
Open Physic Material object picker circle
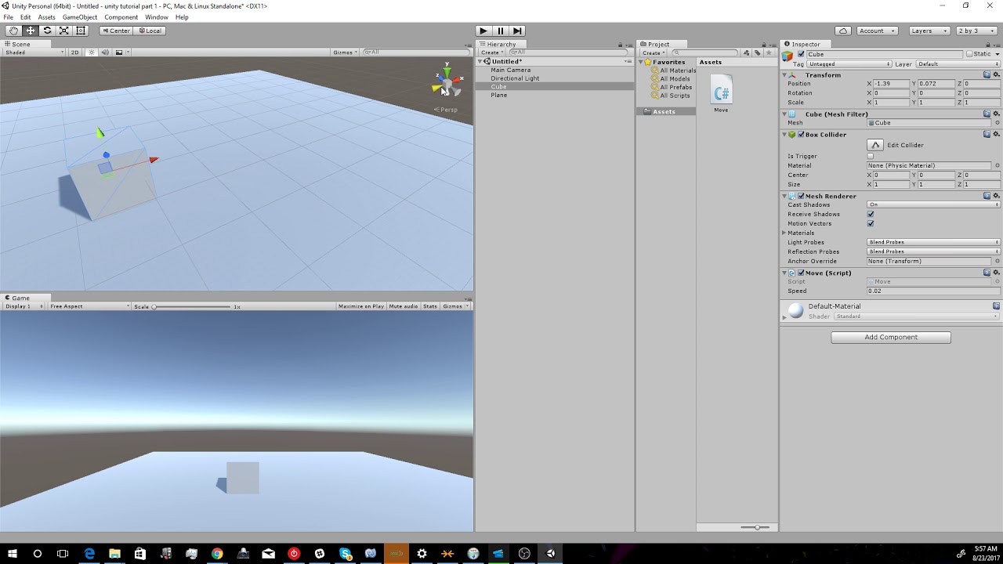998,165
